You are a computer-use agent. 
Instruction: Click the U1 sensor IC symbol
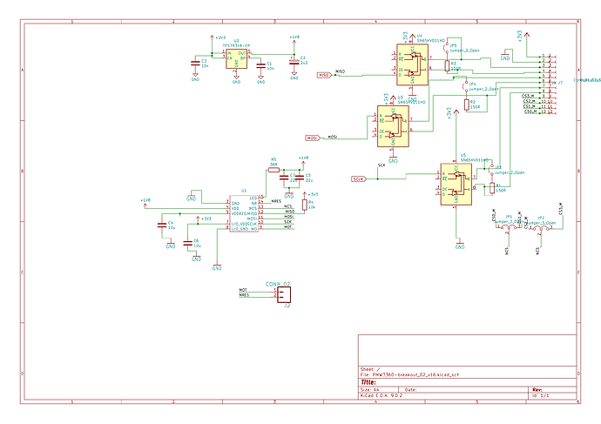[x=243, y=213]
